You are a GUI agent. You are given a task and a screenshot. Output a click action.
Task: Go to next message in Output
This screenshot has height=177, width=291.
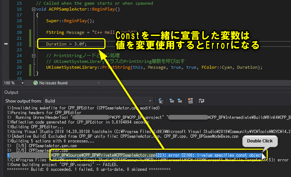tap(180, 101)
